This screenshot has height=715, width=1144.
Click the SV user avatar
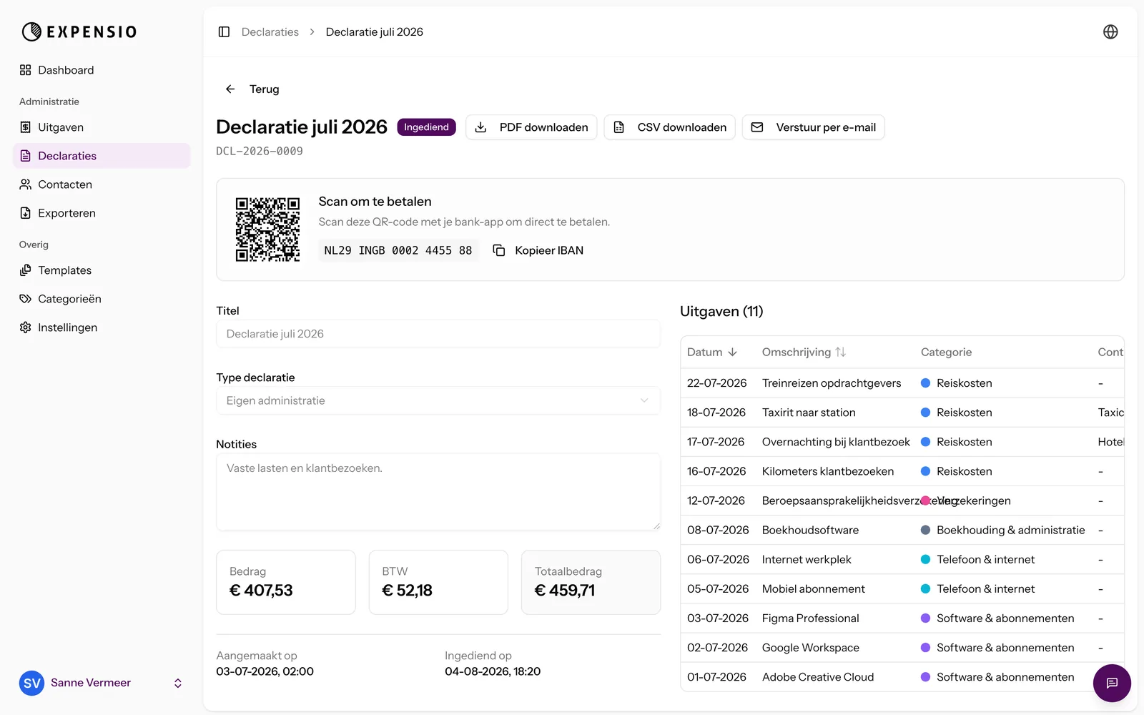(31, 683)
